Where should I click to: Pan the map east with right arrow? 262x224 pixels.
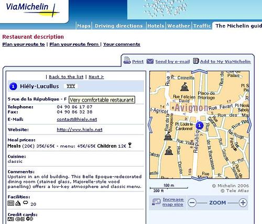[x=249, y=125]
